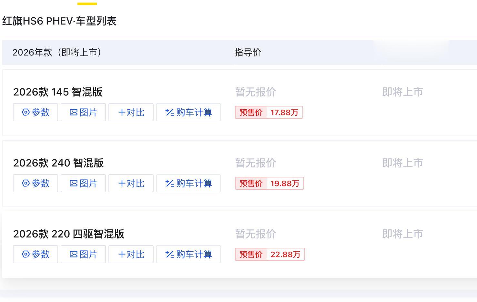Add 2026款 145 智混版 to 对比
This screenshot has width=477, height=302.
click(x=131, y=112)
